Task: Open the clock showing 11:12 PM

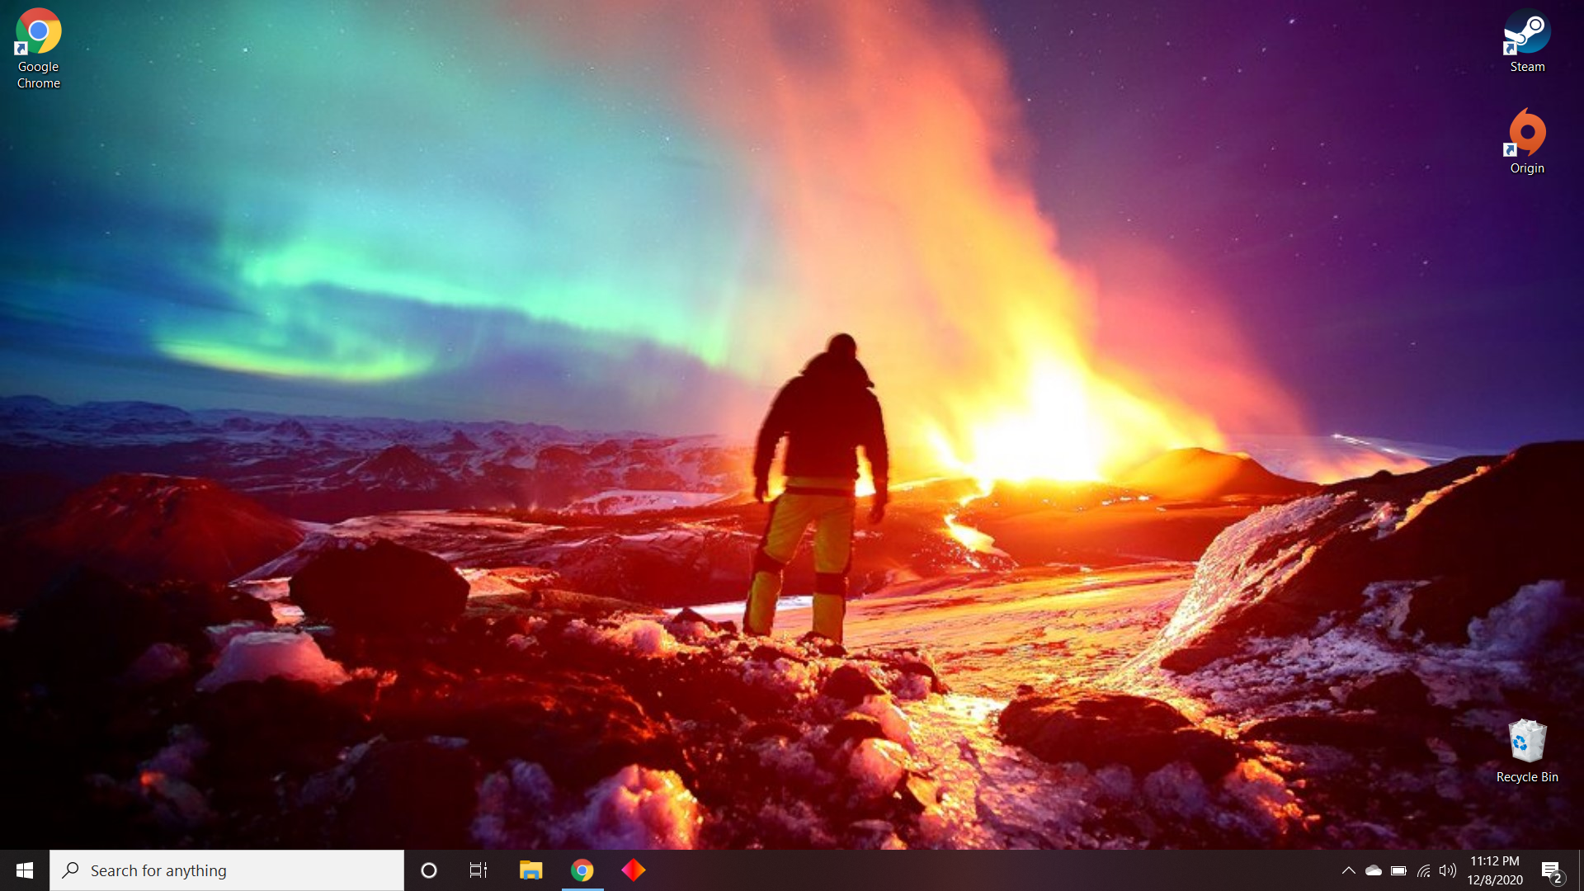Action: (1495, 870)
